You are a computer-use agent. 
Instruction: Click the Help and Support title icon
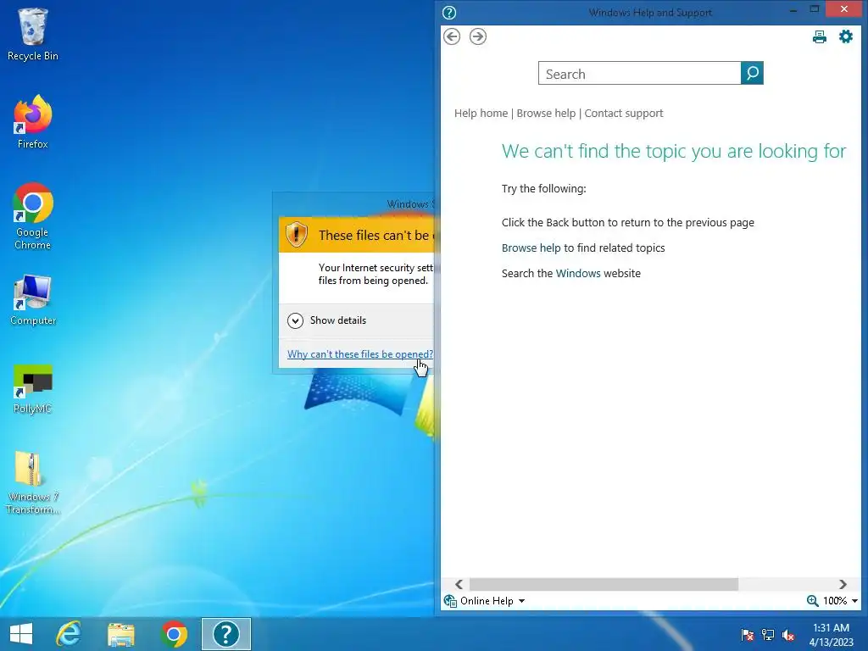(449, 12)
